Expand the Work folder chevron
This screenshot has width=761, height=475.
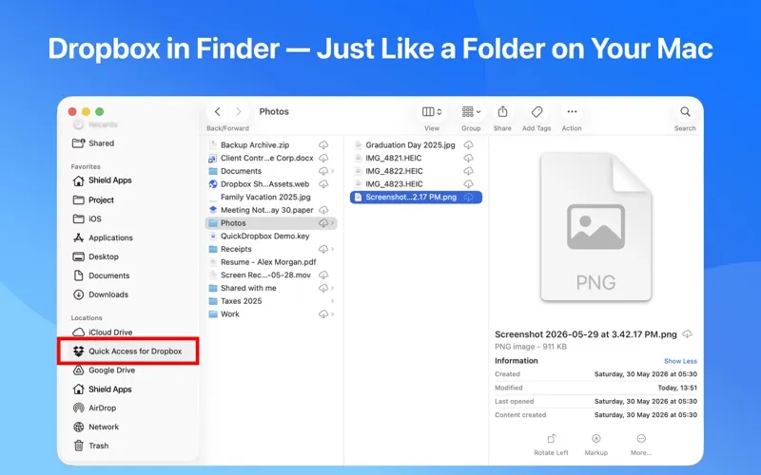coord(332,314)
